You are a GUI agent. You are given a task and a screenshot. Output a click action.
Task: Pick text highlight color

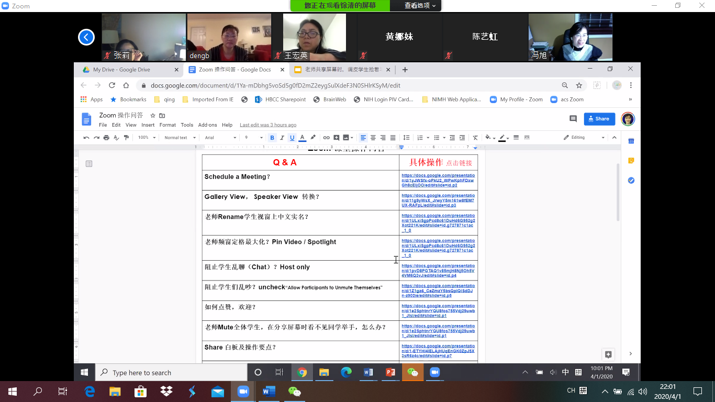313,138
